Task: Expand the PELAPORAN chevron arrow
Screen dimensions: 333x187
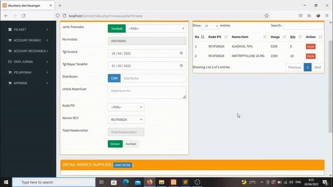Action: coord(47,72)
